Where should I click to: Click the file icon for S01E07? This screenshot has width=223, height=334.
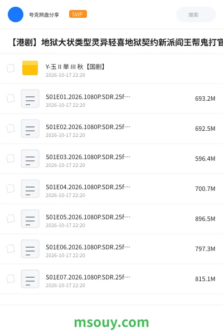point(30,279)
